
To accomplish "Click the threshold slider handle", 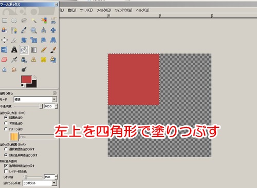I will pos(25,177).
